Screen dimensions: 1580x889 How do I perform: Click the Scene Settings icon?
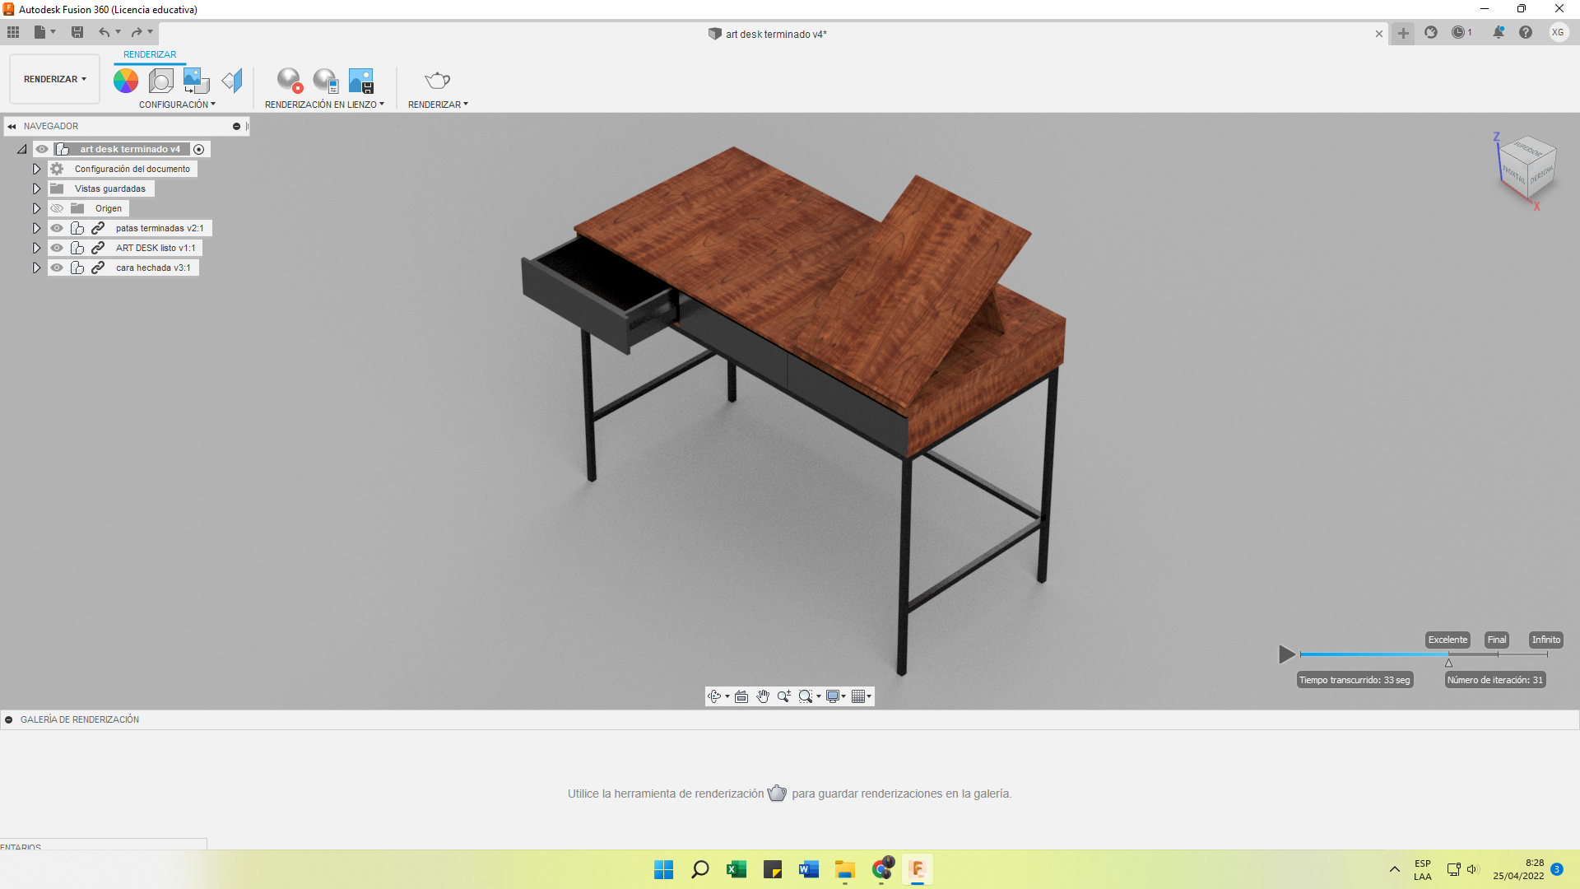[x=161, y=80]
